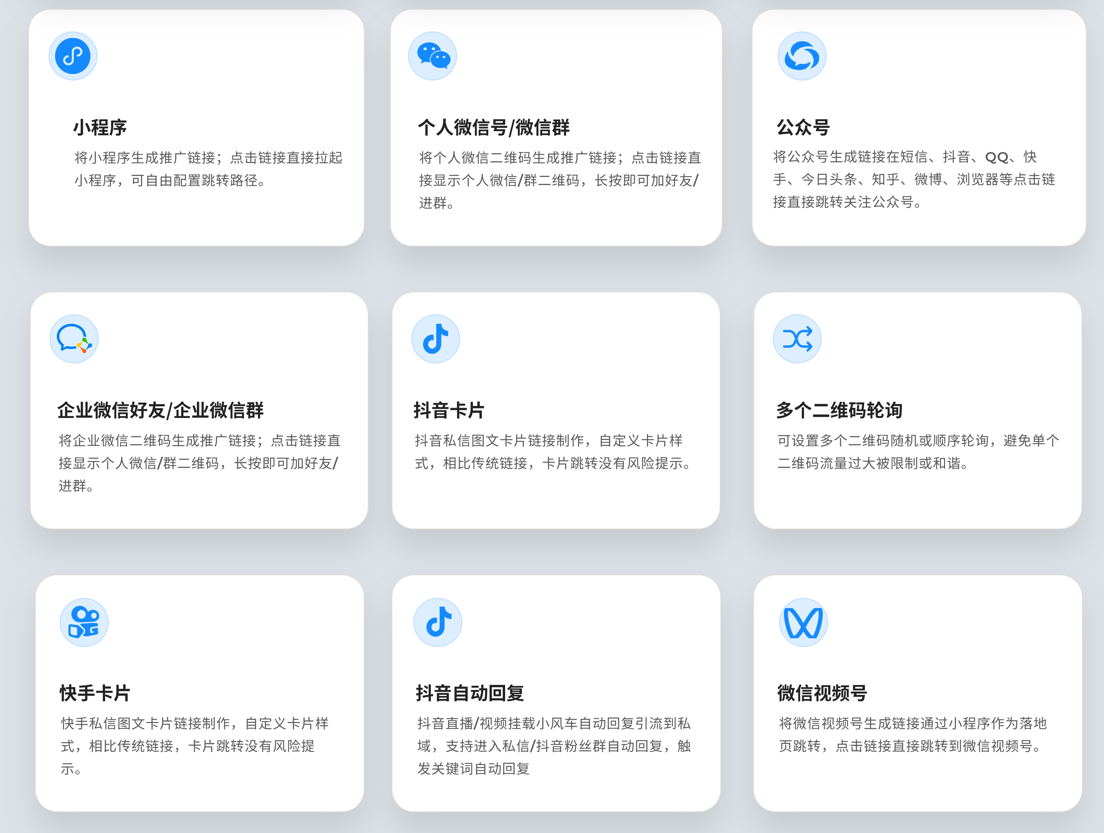
Task: Select the 抖音卡片 heading
Action: (449, 410)
